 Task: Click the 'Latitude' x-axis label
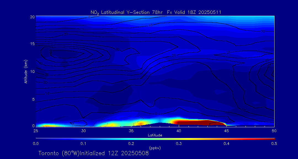155,135
